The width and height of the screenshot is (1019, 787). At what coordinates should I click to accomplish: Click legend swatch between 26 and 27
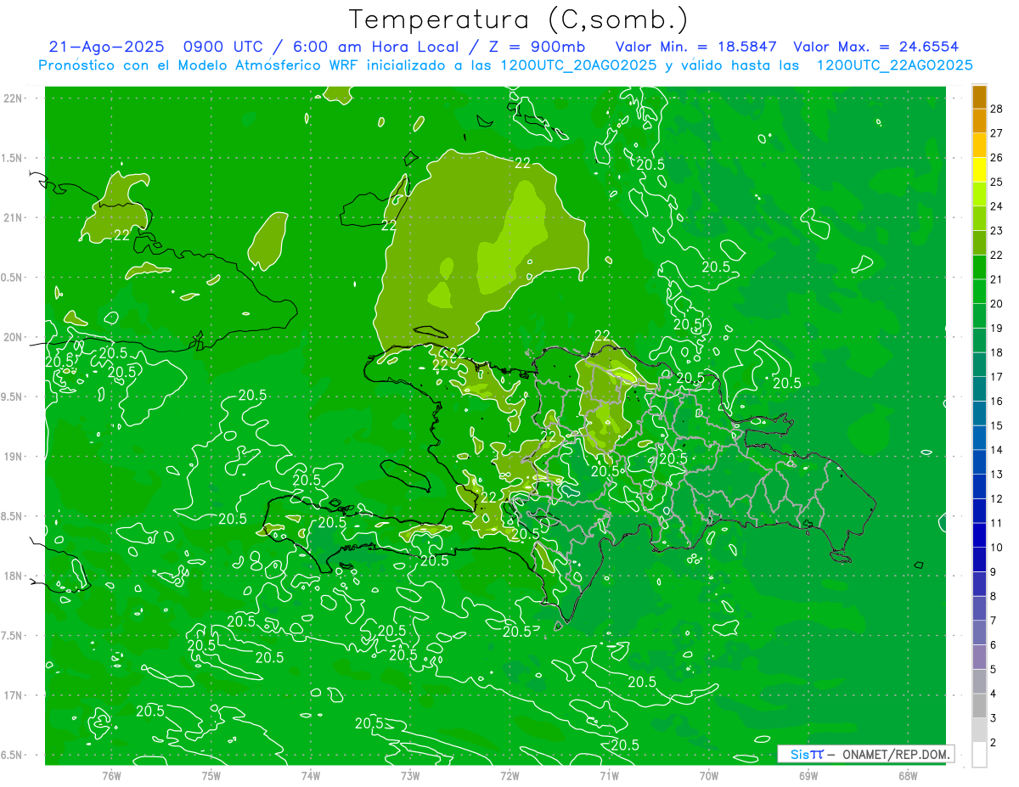pos(979,145)
